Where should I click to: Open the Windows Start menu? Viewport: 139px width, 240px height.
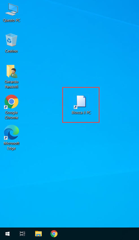(x=8, y=234)
